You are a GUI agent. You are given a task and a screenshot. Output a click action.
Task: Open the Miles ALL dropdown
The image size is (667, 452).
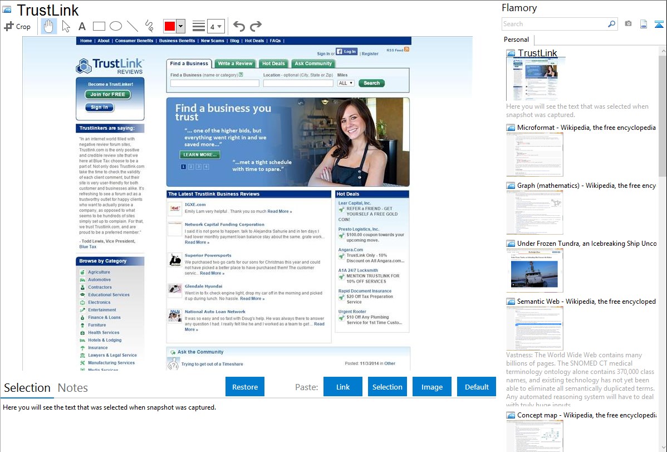(x=346, y=83)
